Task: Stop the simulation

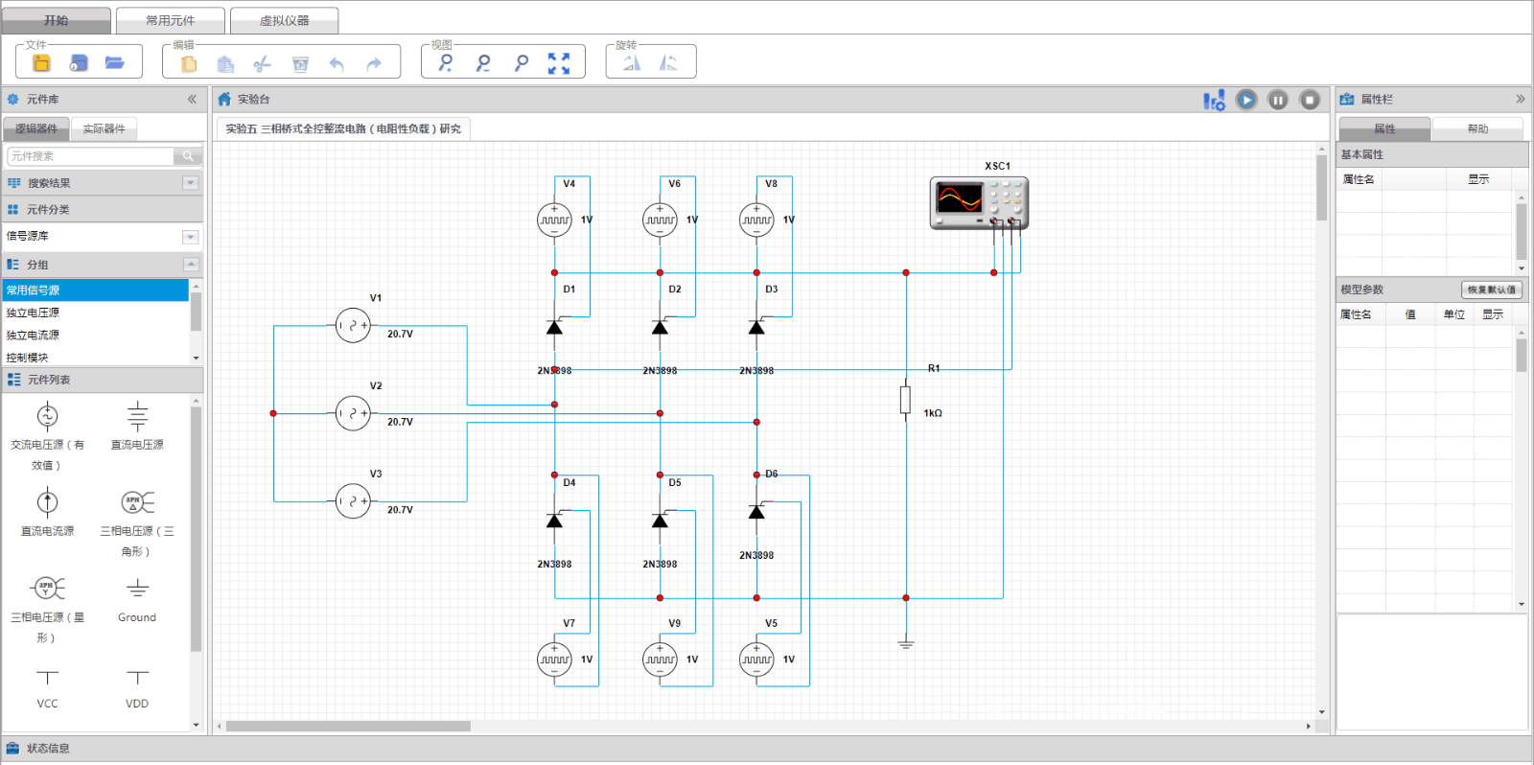Action: pyautogui.click(x=1310, y=100)
